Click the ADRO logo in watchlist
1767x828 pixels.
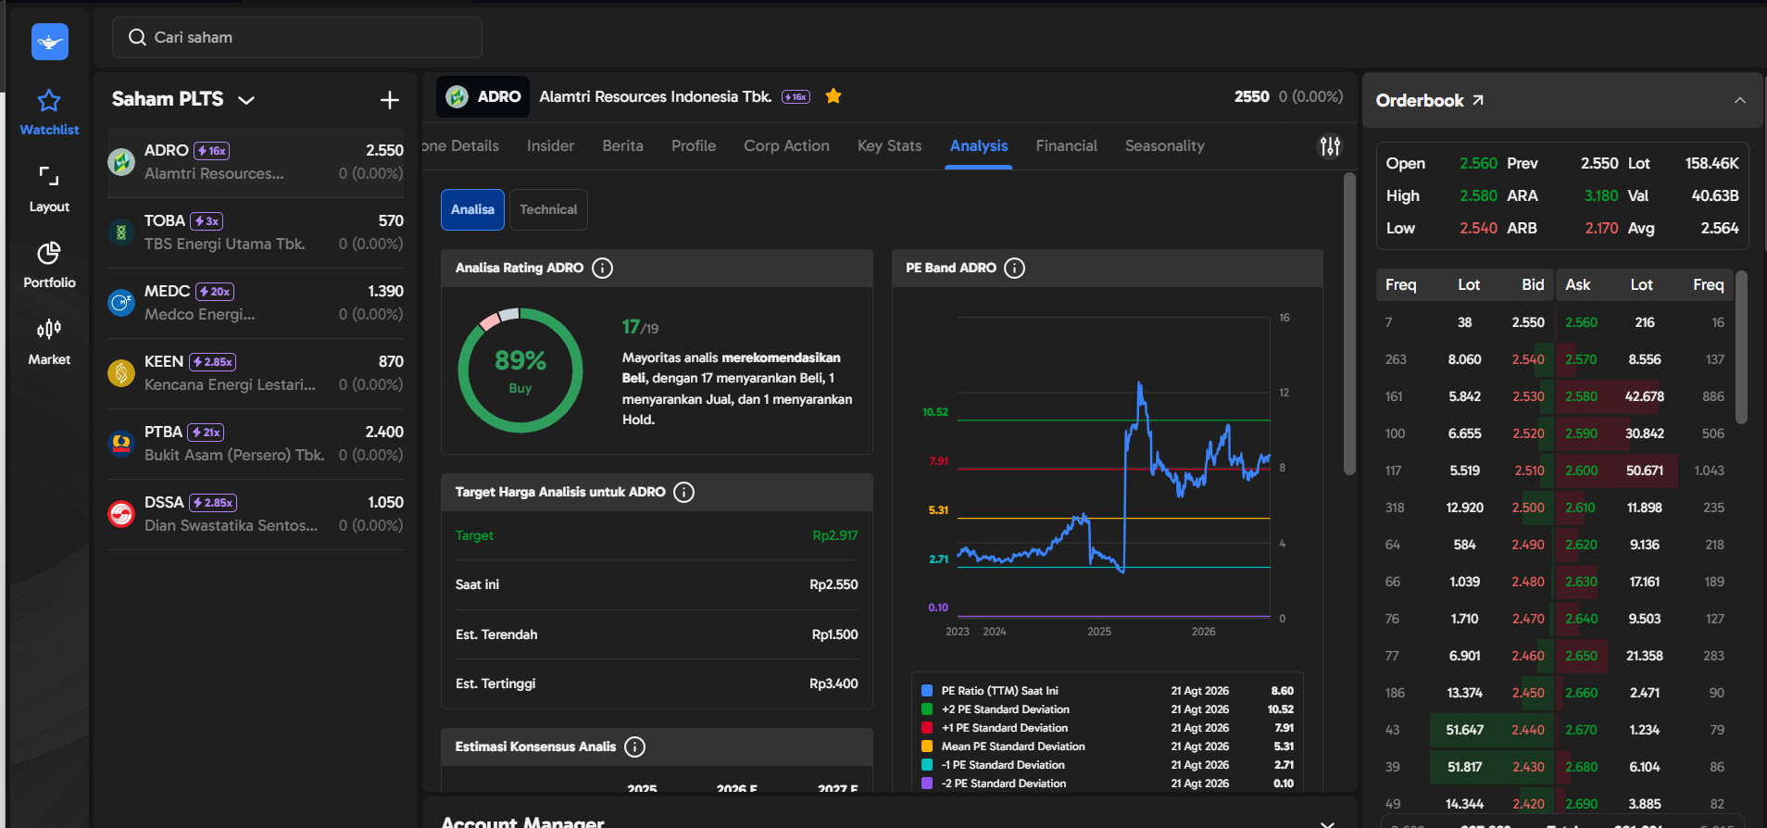pos(121,162)
